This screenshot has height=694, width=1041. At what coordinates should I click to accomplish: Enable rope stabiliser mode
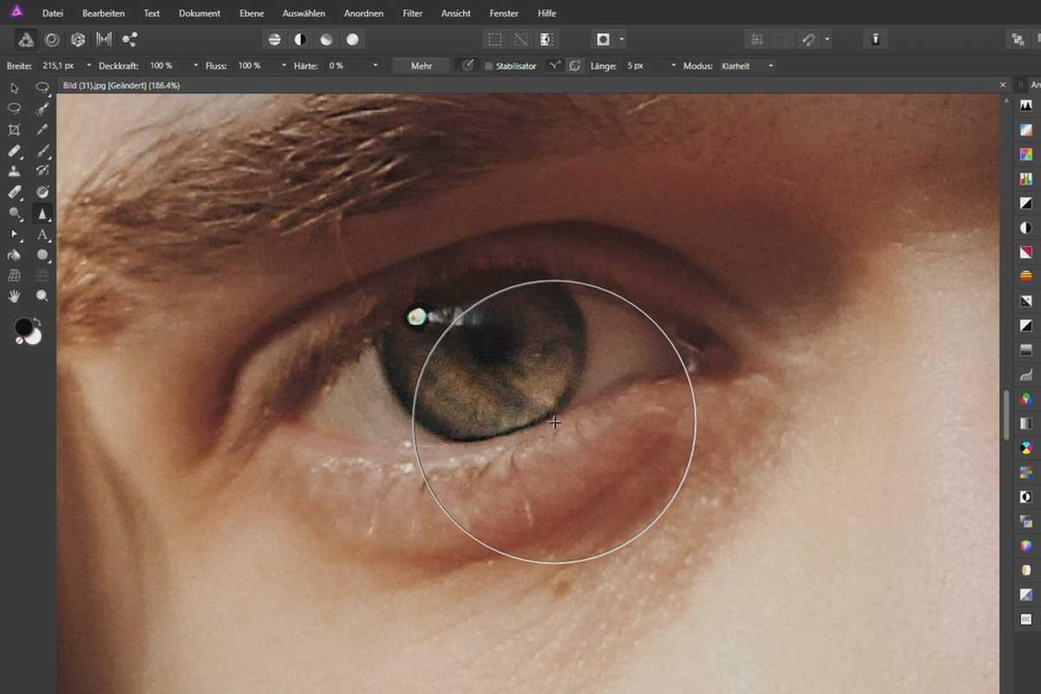coord(553,66)
